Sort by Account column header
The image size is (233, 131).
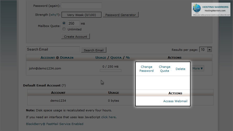coord(48,58)
